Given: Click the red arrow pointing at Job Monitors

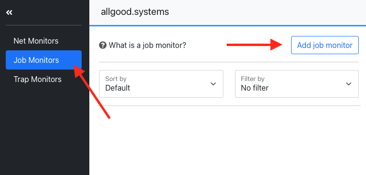Looking at the screenshot, I should tap(91, 92).
